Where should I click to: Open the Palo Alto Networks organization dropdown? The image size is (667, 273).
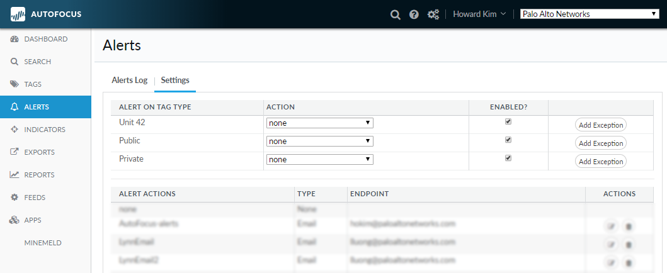(x=590, y=14)
